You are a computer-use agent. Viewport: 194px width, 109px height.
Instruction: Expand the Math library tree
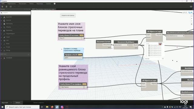1,44
